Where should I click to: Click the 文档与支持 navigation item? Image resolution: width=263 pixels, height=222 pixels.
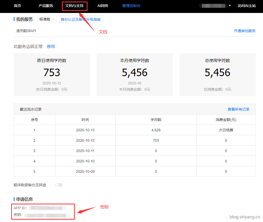[x=75, y=6]
